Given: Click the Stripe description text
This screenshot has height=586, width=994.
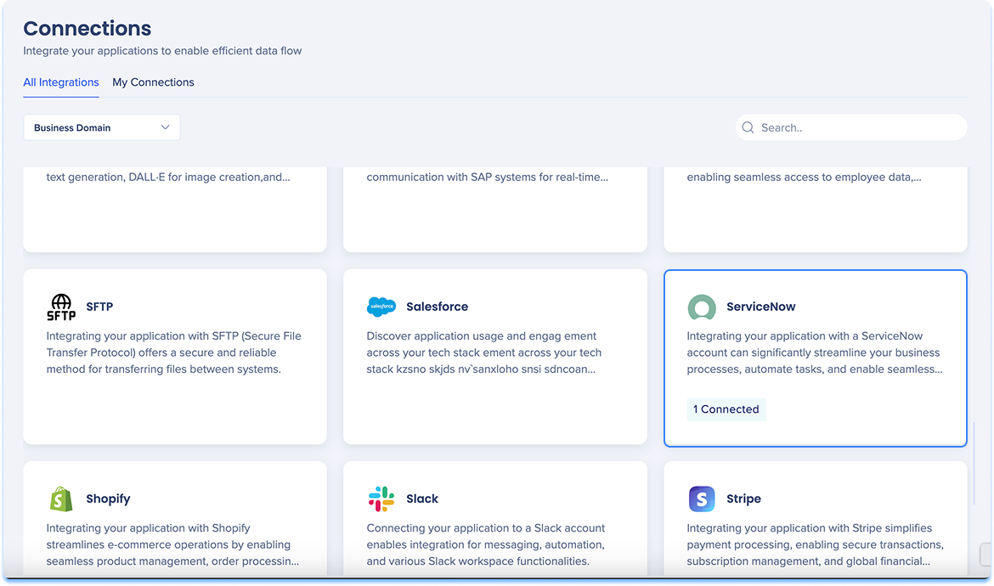Looking at the screenshot, I should (816, 544).
